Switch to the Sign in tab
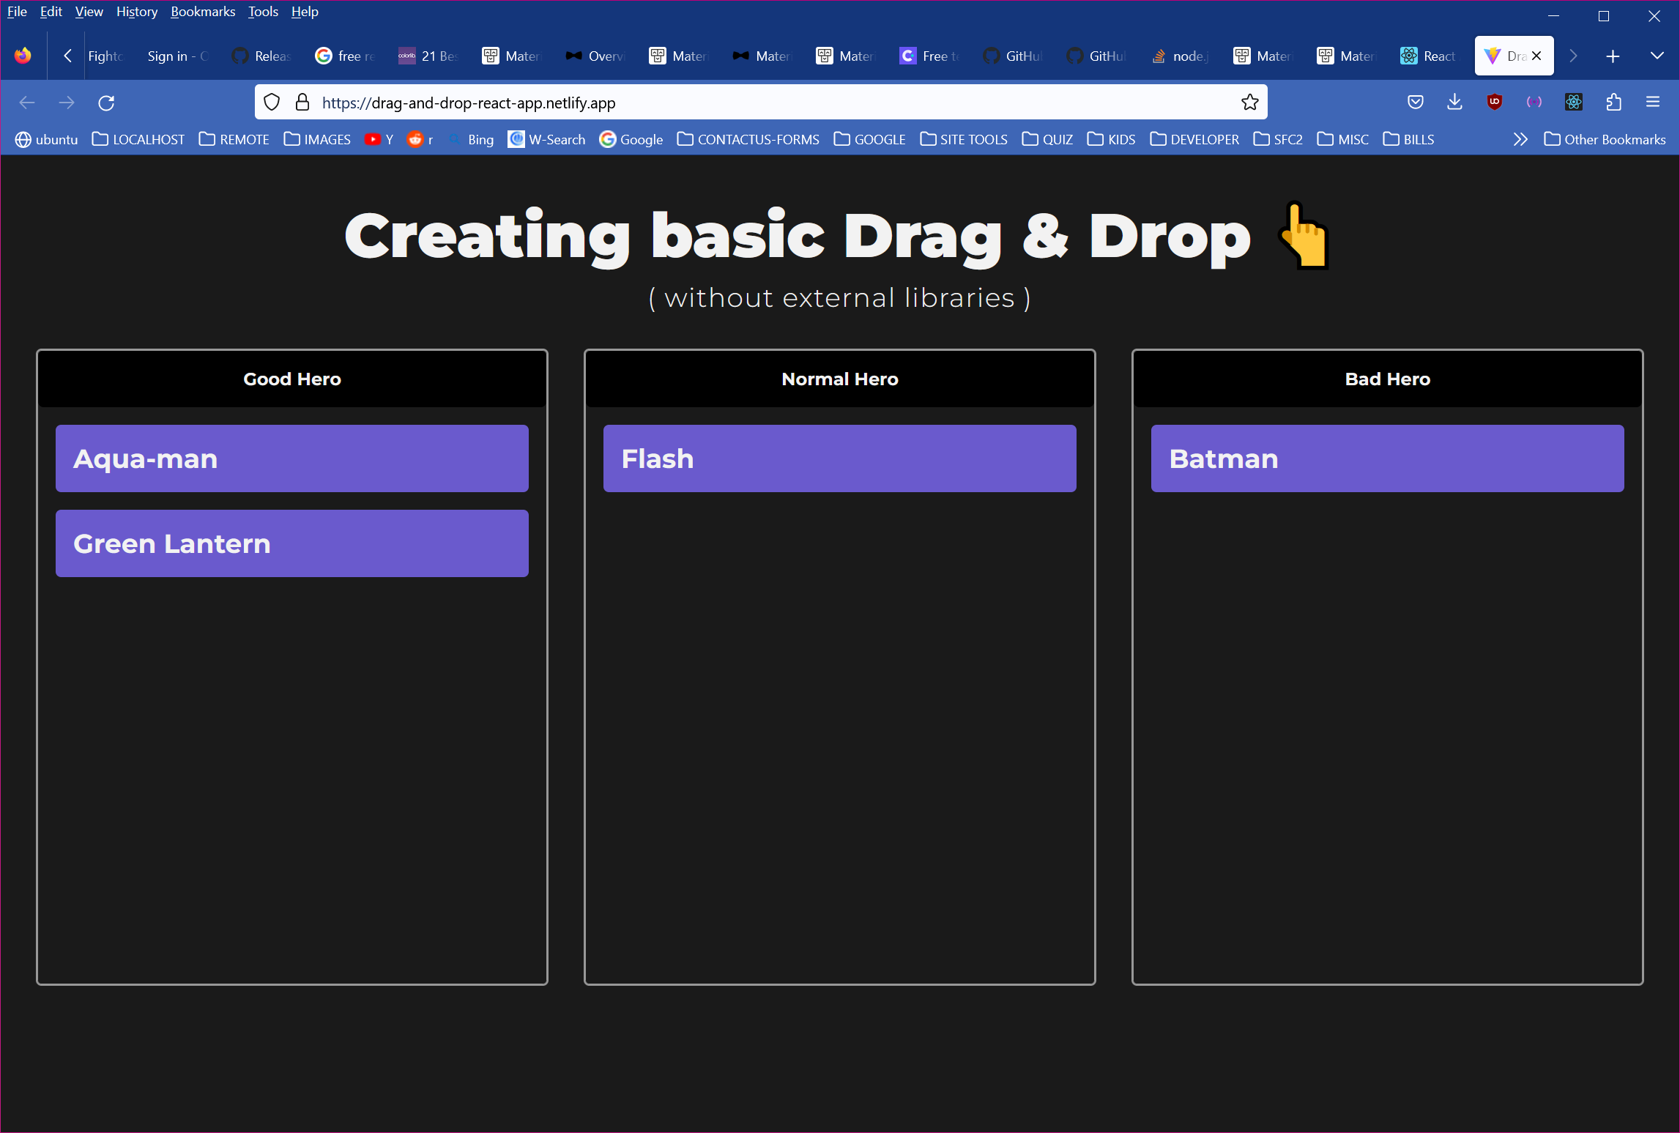The image size is (1680, 1133). (x=178, y=56)
